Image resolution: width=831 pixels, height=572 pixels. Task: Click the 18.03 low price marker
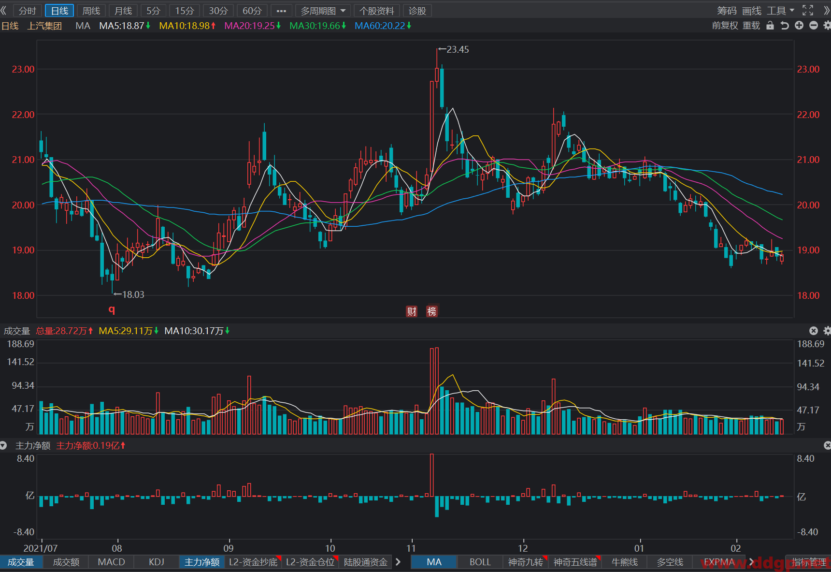129,294
